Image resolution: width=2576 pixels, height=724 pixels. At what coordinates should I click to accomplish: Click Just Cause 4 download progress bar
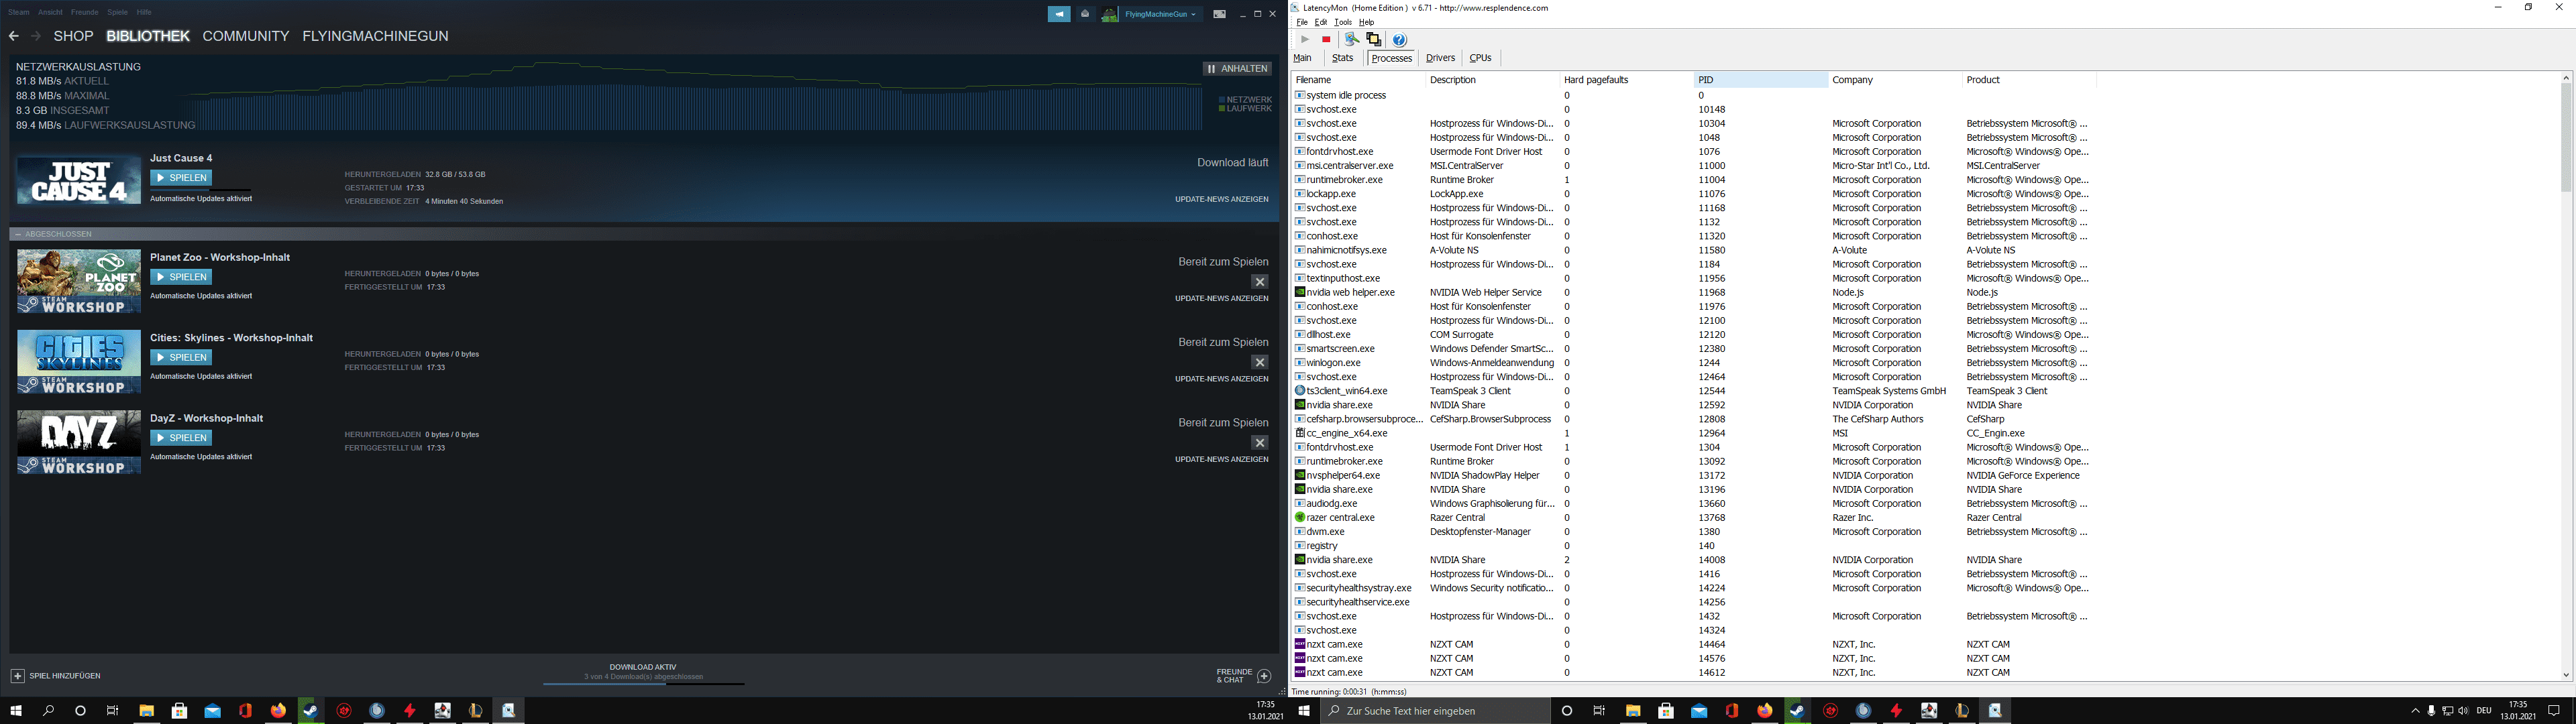pos(200,189)
